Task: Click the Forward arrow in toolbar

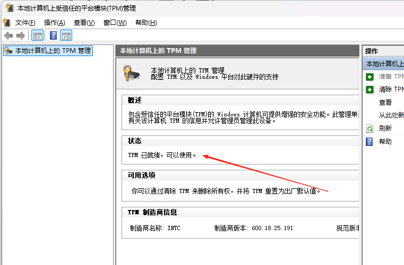Action: point(21,35)
